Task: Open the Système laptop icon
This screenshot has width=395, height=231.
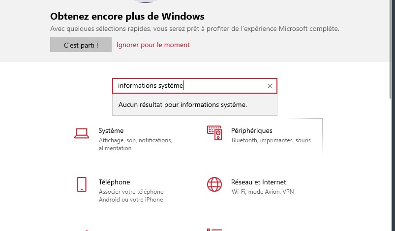Action: pos(82,133)
